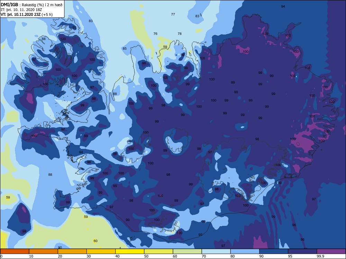
Task: Select the pale yellow 50–60 legend swatch
Action: (x=158, y=251)
